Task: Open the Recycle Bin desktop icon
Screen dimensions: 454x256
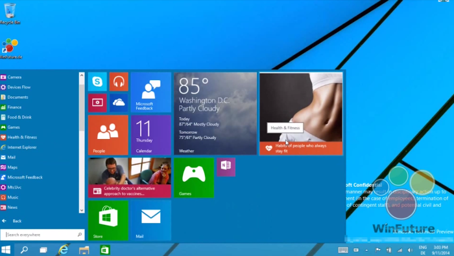Action: point(10,14)
